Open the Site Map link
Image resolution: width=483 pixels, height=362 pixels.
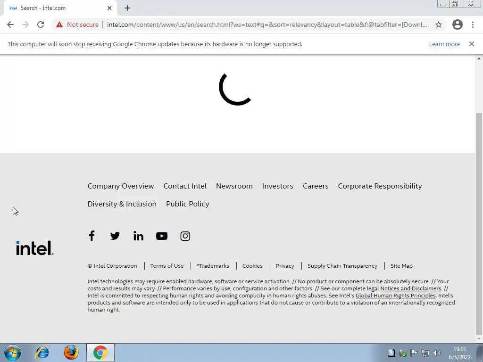coord(401,266)
